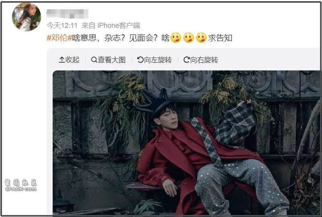The width and height of the screenshot is (322, 217).
Task: Click the 6PARK.com watermark logo
Action: 21,185
